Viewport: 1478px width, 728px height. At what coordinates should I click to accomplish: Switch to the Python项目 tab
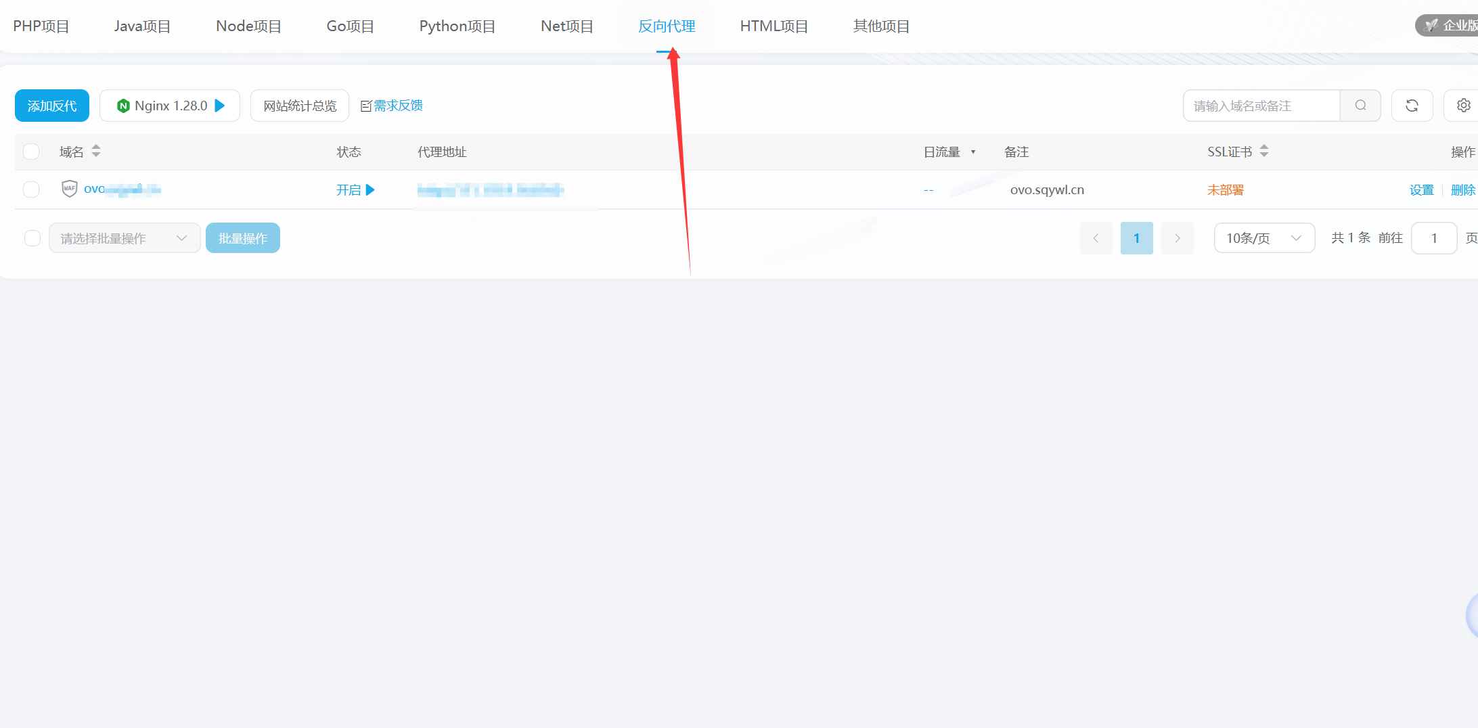(457, 26)
